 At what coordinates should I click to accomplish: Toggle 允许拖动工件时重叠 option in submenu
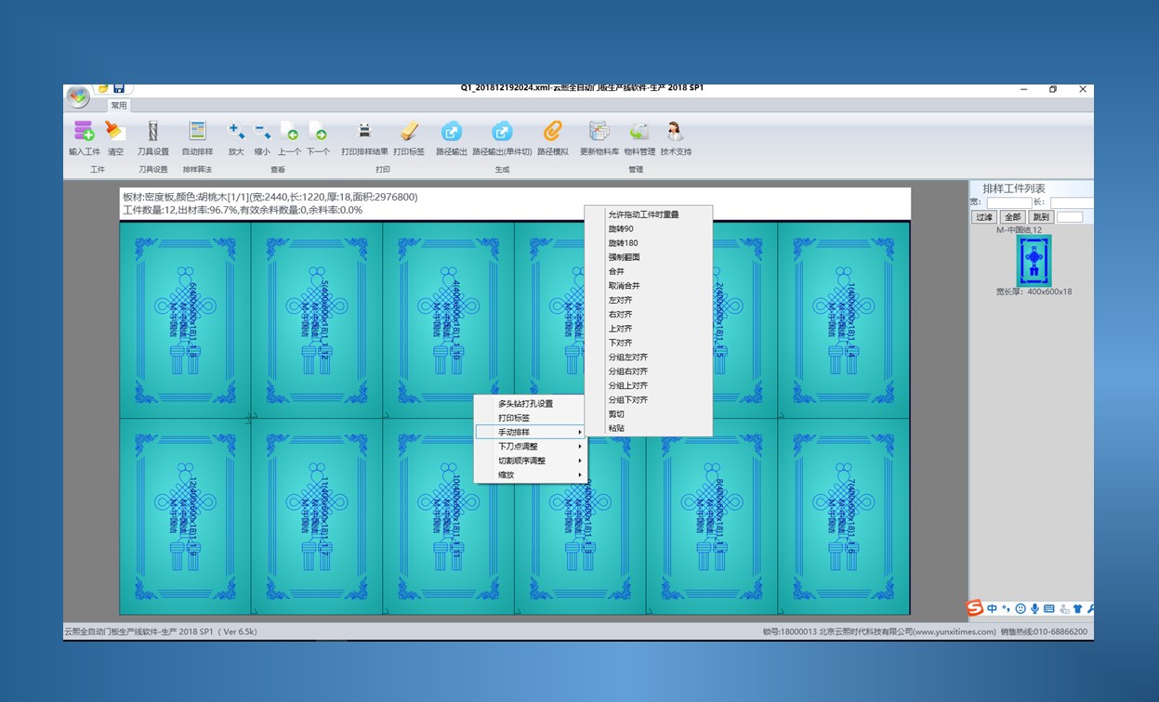pos(643,214)
